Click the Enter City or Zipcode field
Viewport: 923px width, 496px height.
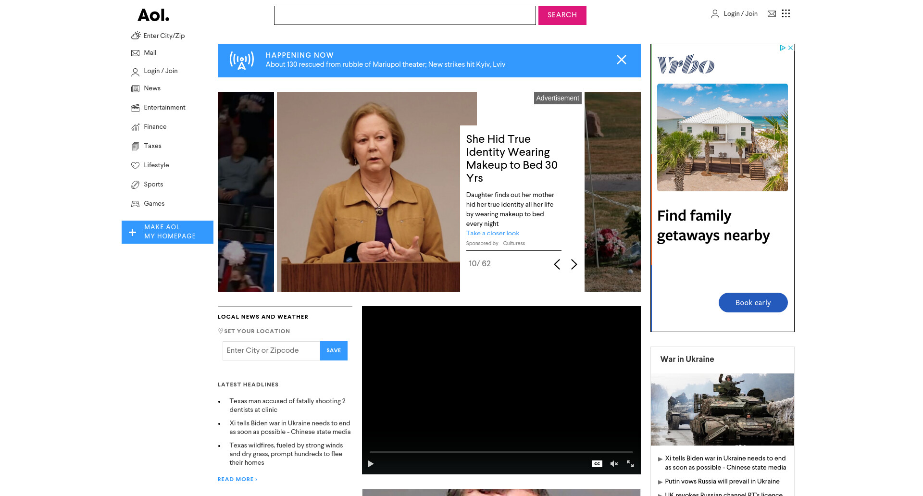click(271, 351)
